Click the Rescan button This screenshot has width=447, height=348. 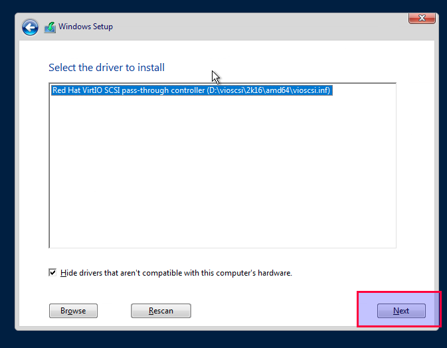point(161,311)
